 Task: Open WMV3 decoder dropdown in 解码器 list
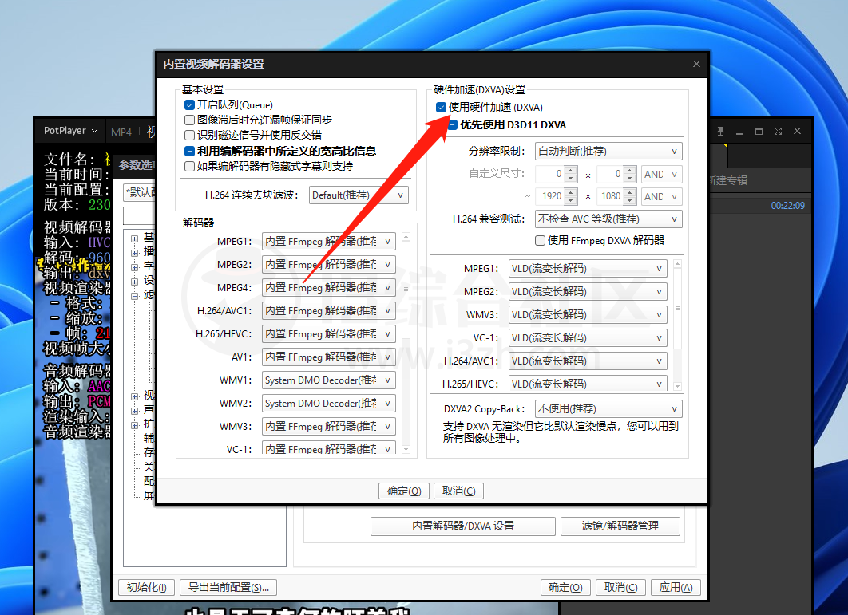pos(328,427)
